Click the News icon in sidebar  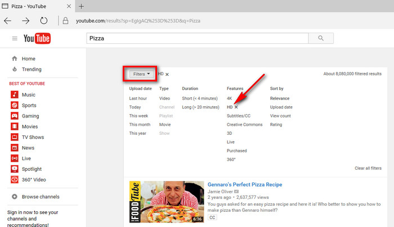click(x=15, y=148)
